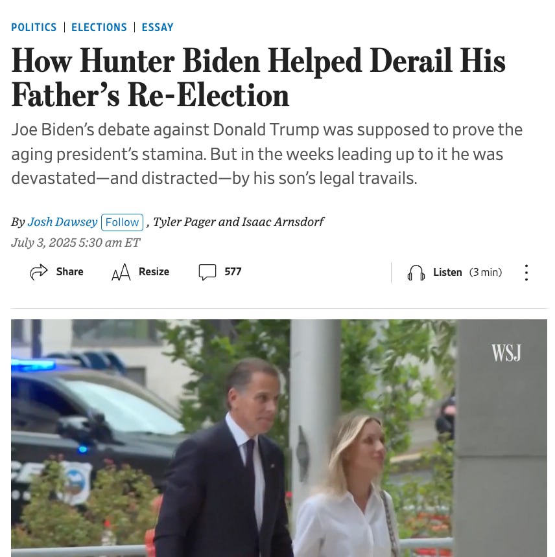Viewport: 555px width, 557px height.
Task: Click the Share label
Action: (x=69, y=272)
